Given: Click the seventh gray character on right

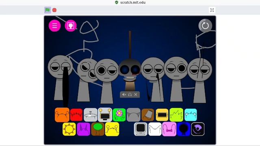Looking at the screenshot, I should point(199,81).
